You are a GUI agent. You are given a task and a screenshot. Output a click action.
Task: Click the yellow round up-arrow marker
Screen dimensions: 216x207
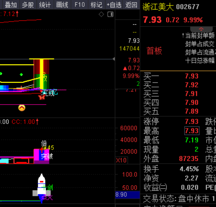point(22,108)
